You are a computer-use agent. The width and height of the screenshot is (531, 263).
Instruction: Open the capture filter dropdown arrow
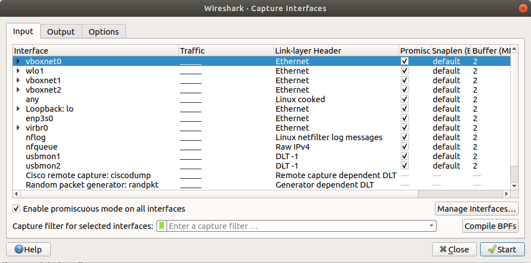tap(431, 226)
